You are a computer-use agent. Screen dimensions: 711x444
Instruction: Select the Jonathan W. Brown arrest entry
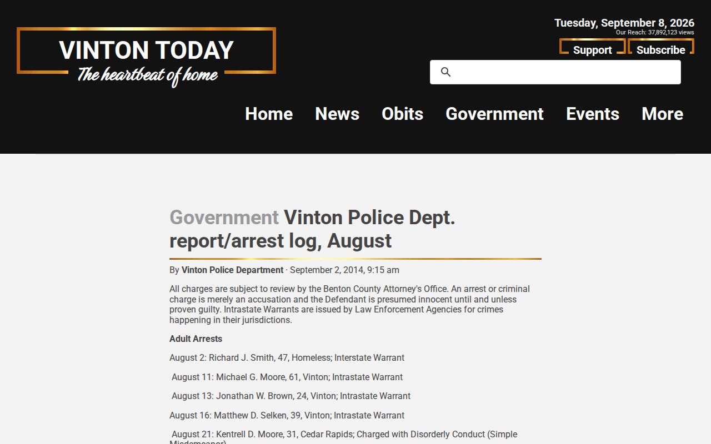(x=291, y=396)
